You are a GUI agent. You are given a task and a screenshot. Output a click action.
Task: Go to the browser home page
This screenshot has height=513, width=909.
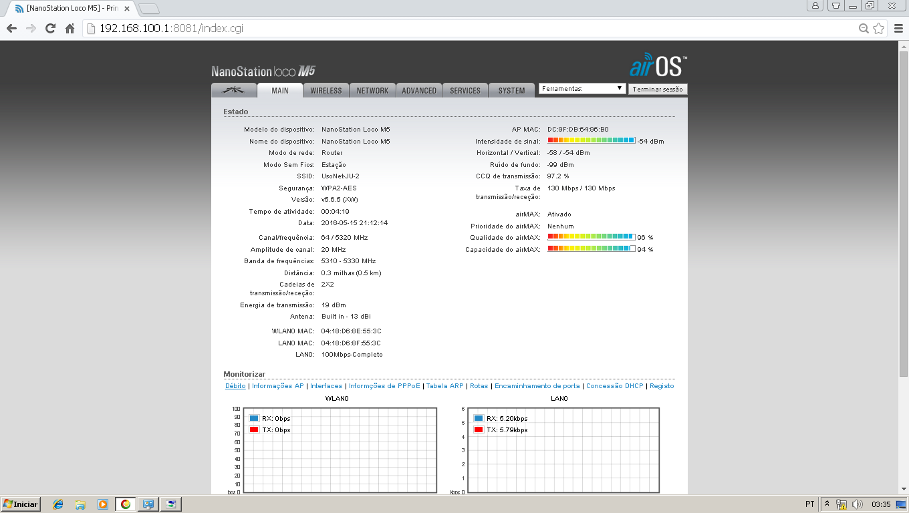click(x=70, y=29)
